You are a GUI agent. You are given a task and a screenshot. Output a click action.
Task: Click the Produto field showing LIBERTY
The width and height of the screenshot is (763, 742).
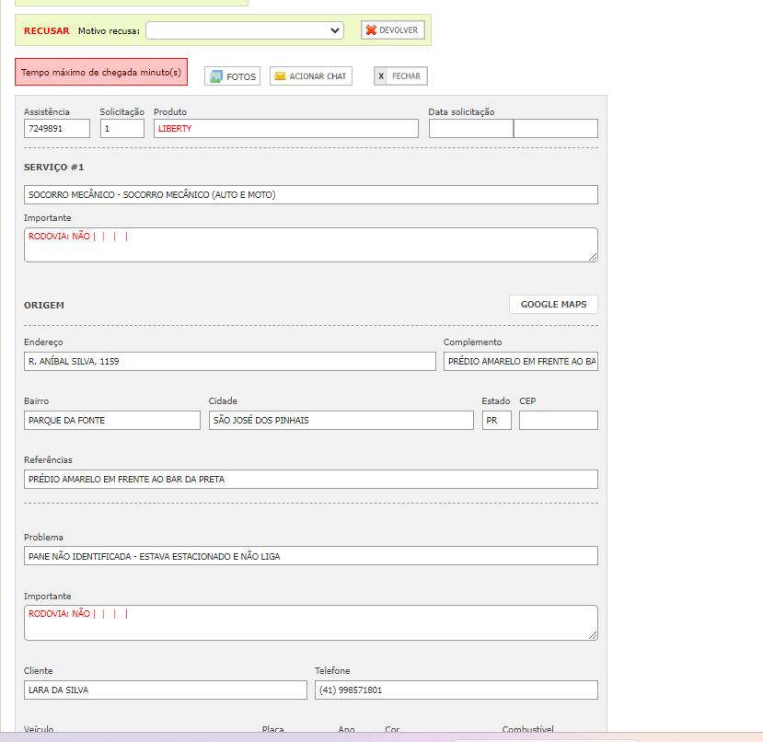point(285,129)
